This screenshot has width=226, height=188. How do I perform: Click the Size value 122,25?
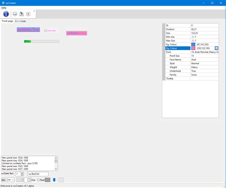[195, 33]
